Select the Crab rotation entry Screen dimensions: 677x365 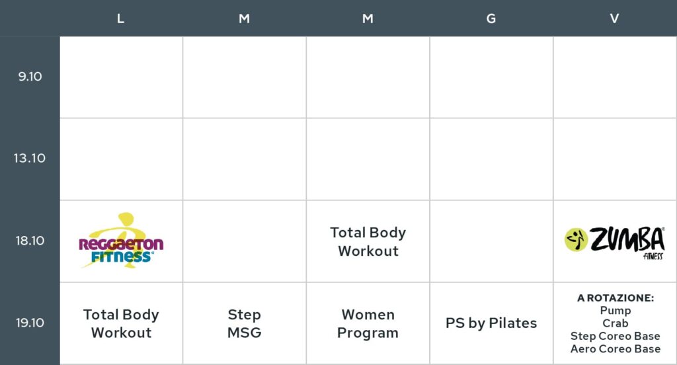(616, 323)
